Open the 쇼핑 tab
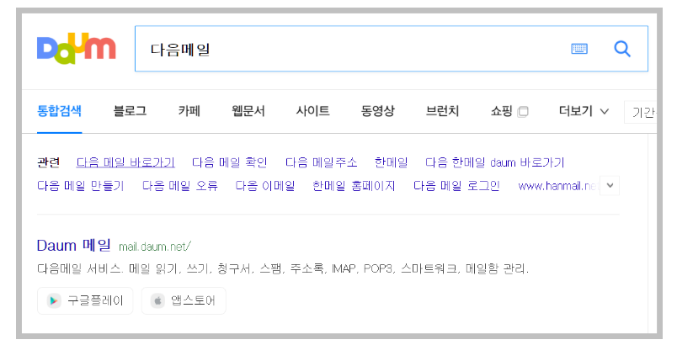 coord(501,111)
